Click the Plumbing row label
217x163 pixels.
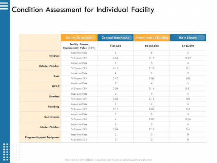click(53, 107)
